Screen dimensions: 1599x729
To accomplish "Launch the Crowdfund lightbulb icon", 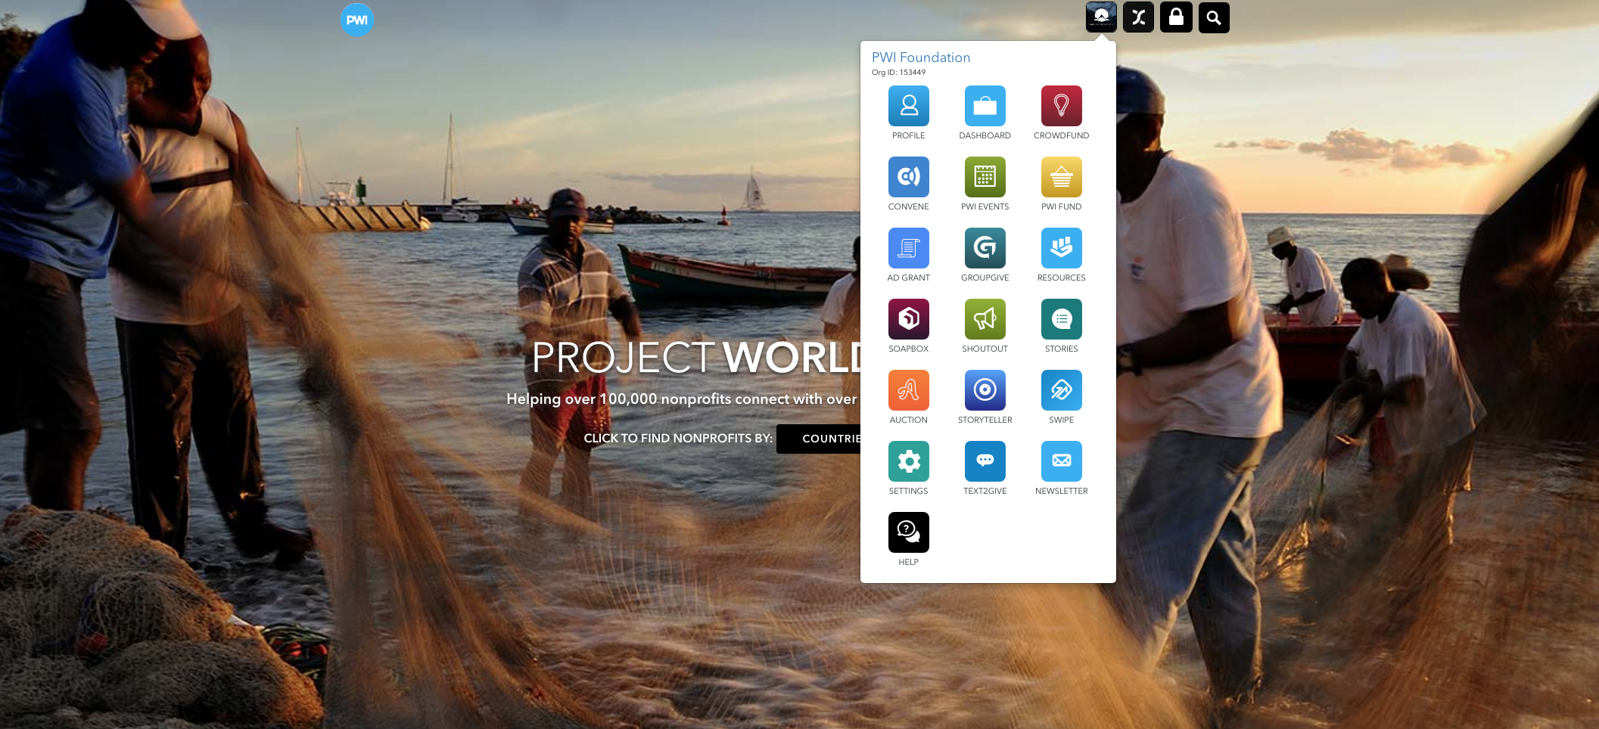I will click(1061, 106).
